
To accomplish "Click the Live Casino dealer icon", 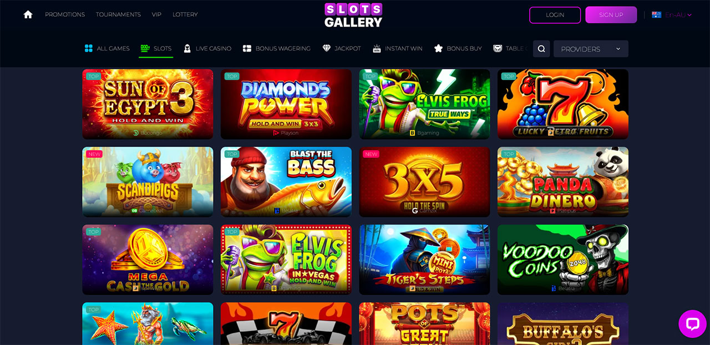I will (187, 48).
